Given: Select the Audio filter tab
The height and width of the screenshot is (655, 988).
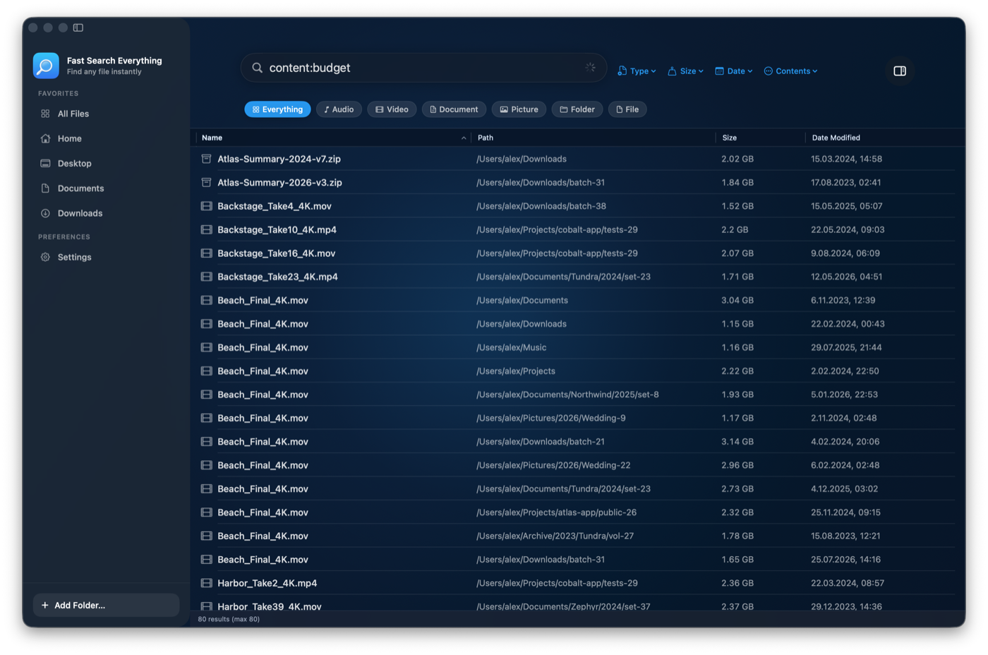Looking at the screenshot, I should pyautogui.click(x=339, y=109).
